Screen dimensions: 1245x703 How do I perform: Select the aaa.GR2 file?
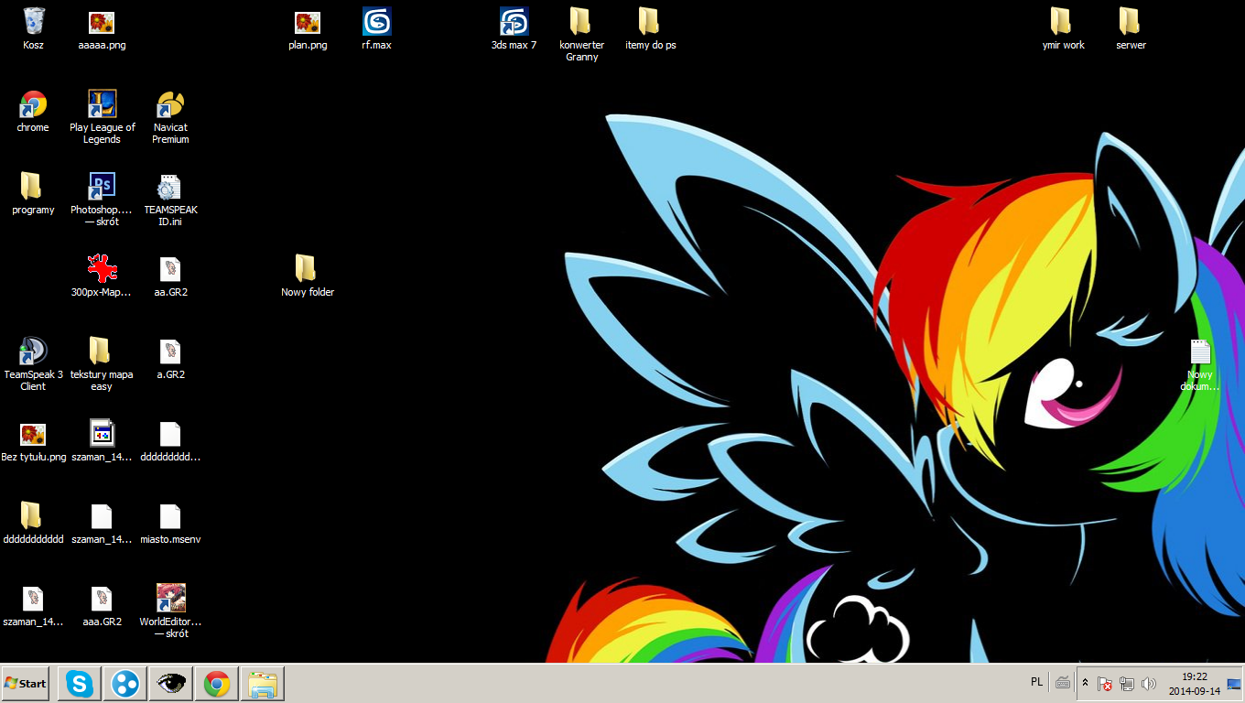102,605
